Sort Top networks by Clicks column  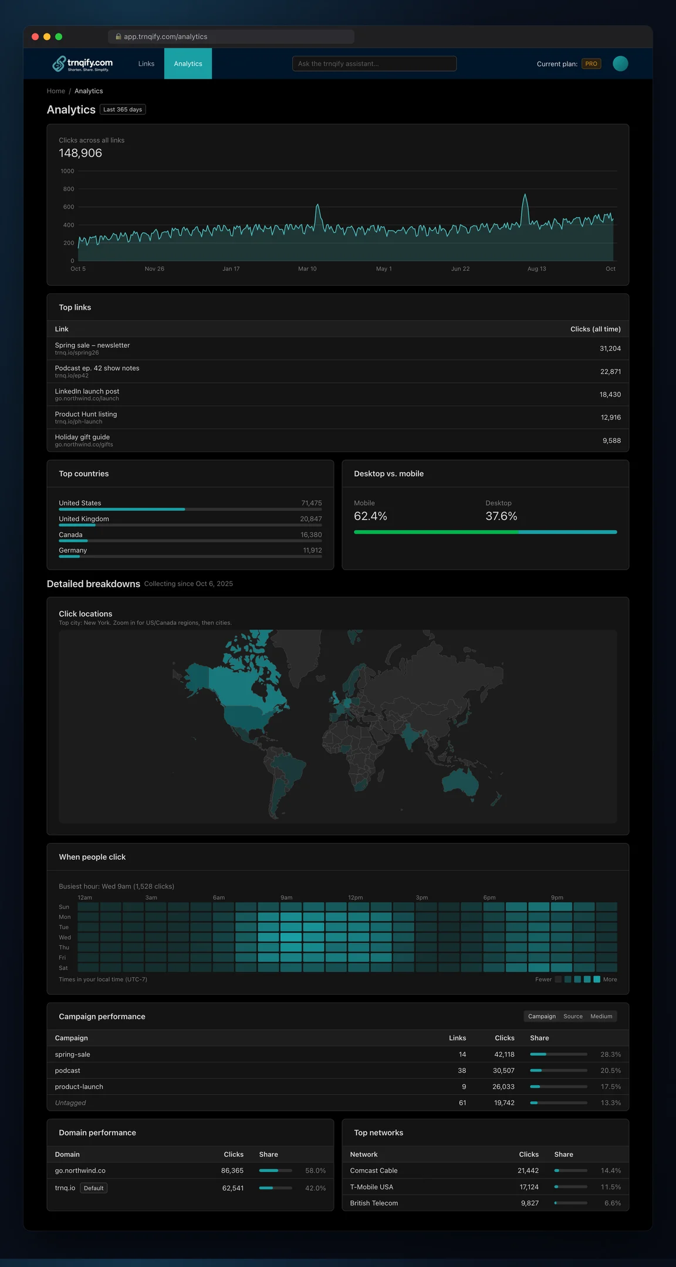point(529,1154)
